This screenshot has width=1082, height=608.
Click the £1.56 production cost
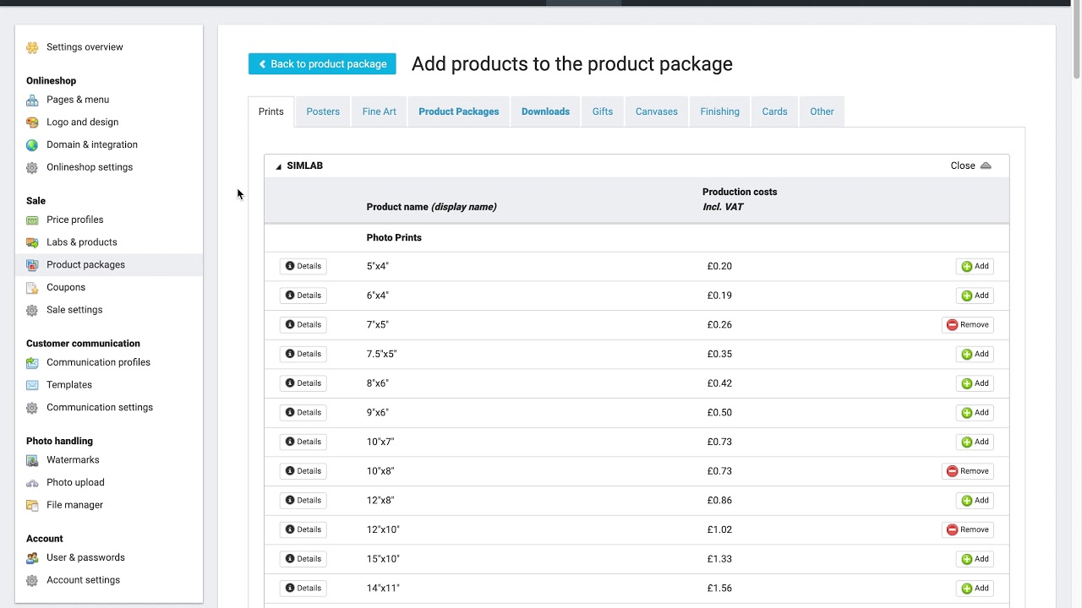(719, 589)
